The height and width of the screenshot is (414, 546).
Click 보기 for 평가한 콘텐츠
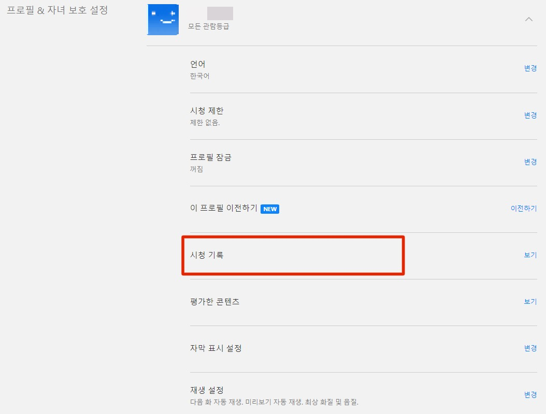pyautogui.click(x=529, y=302)
